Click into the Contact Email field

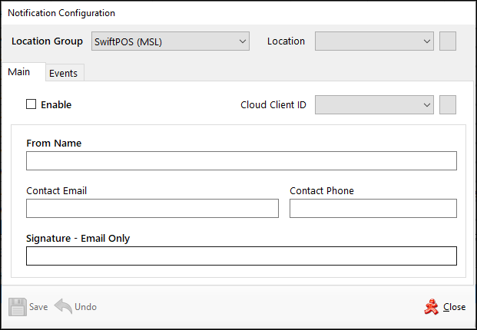click(x=152, y=209)
